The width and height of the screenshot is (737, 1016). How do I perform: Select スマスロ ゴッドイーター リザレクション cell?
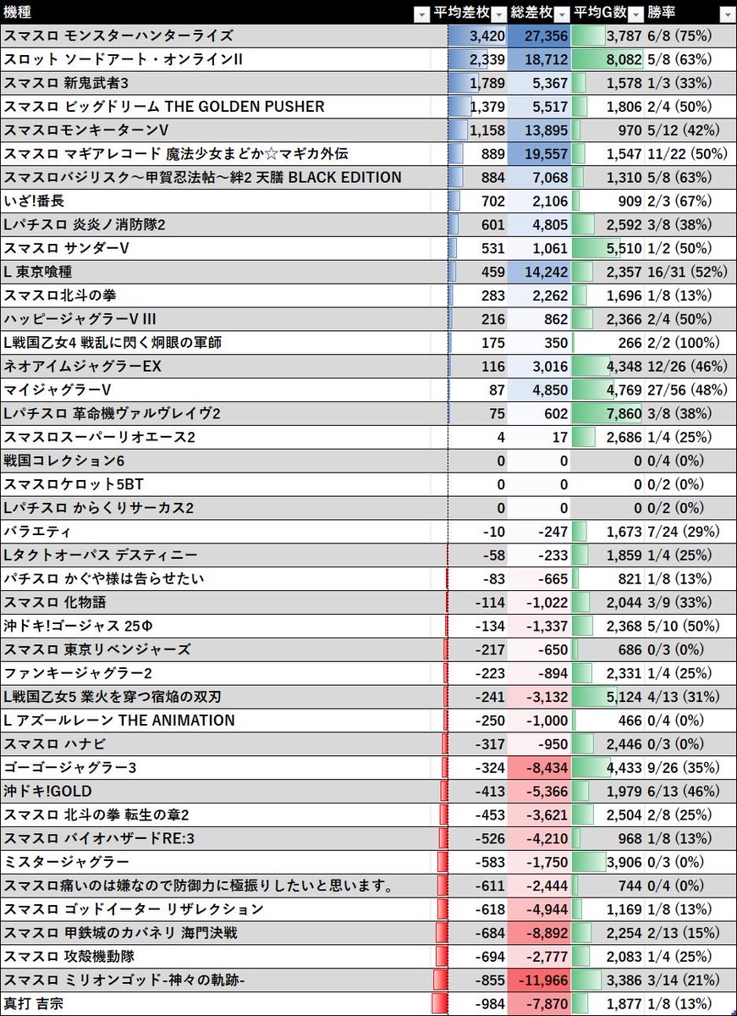(x=216, y=910)
